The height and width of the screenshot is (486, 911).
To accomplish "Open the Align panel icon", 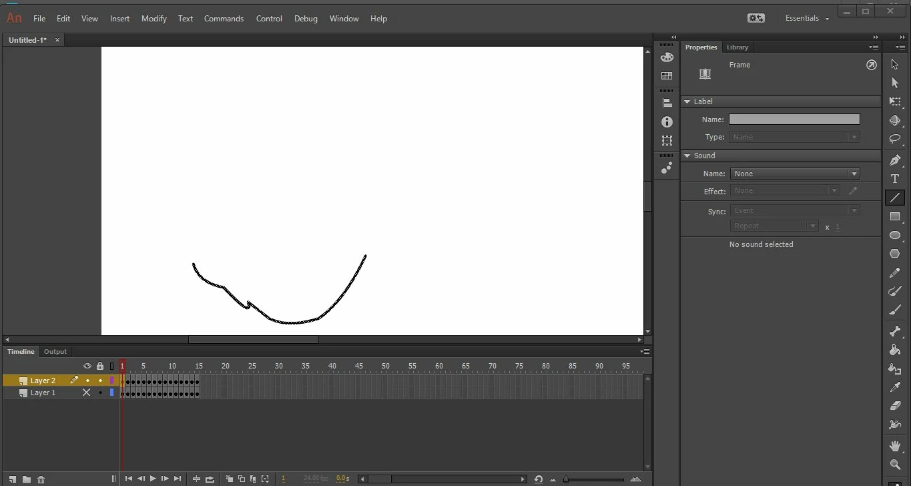I will pyautogui.click(x=667, y=103).
